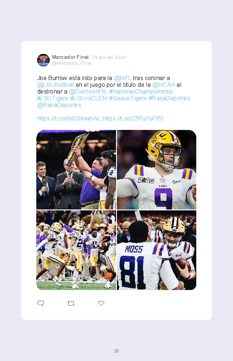Open the #LSUvsCLEM hashtag
233x361 pixels.
click(x=89, y=98)
